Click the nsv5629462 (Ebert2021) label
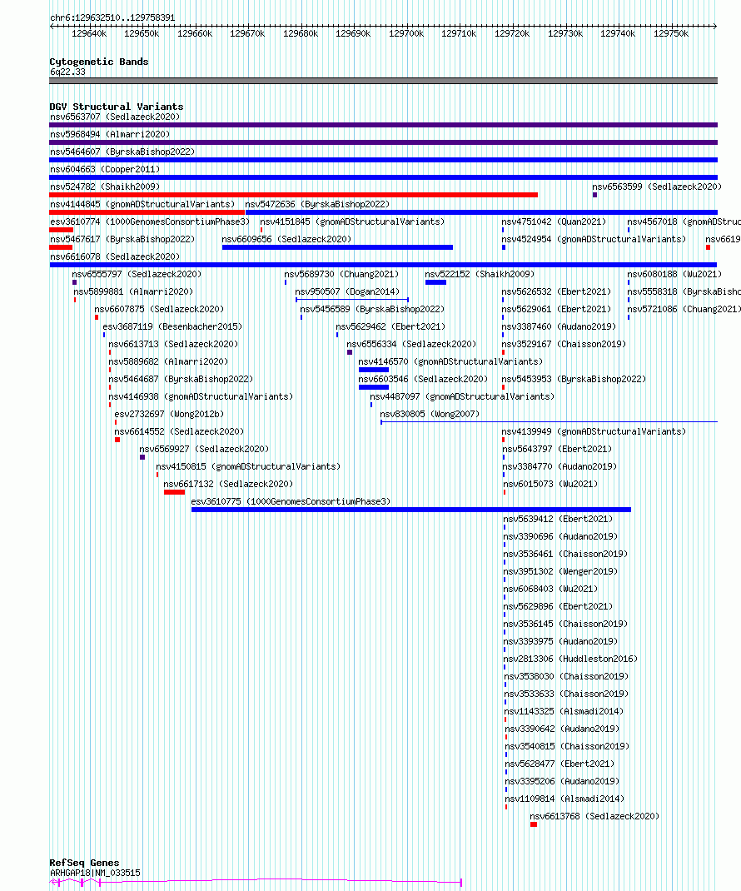741x891 pixels. [390, 326]
